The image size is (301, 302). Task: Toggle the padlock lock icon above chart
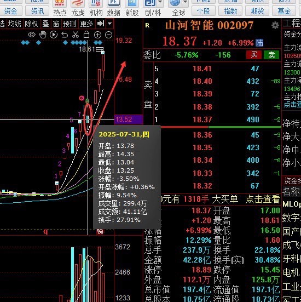pos(86,35)
